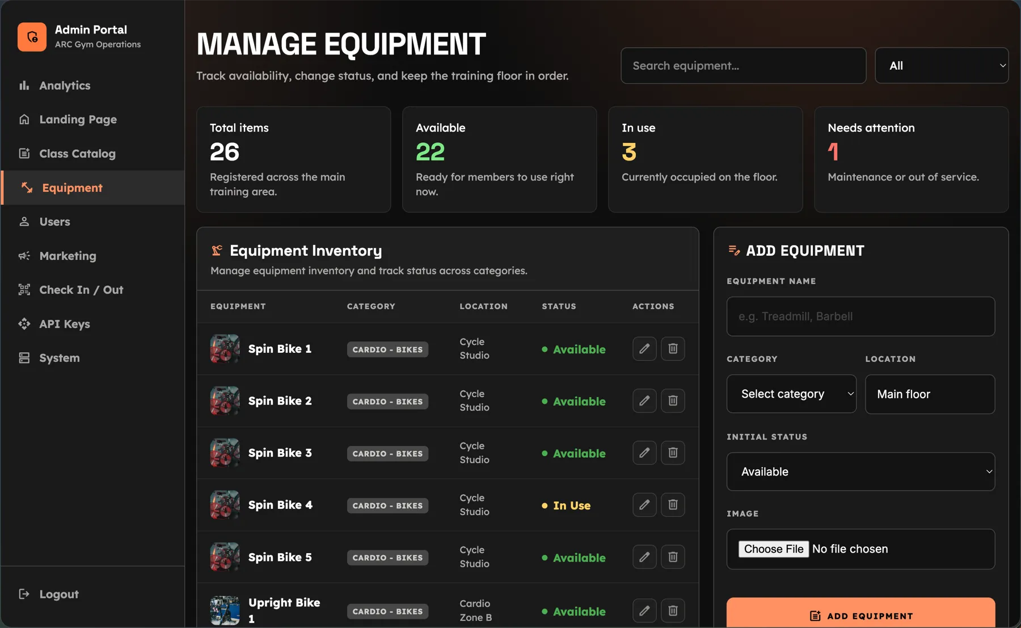1021x628 pixels.
Task: Open the Initial Status Available dropdown
Action: click(x=860, y=471)
